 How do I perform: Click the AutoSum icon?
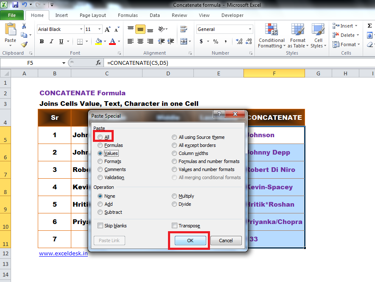point(369,26)
